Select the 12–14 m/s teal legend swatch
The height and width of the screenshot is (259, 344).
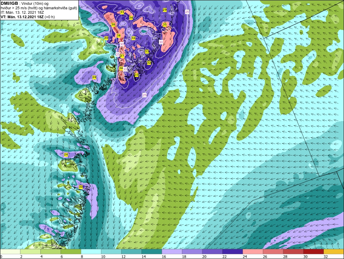131,251
